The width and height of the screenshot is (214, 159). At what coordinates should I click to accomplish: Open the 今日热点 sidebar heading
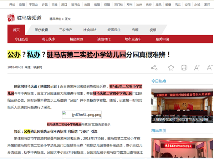coord(159,81)
